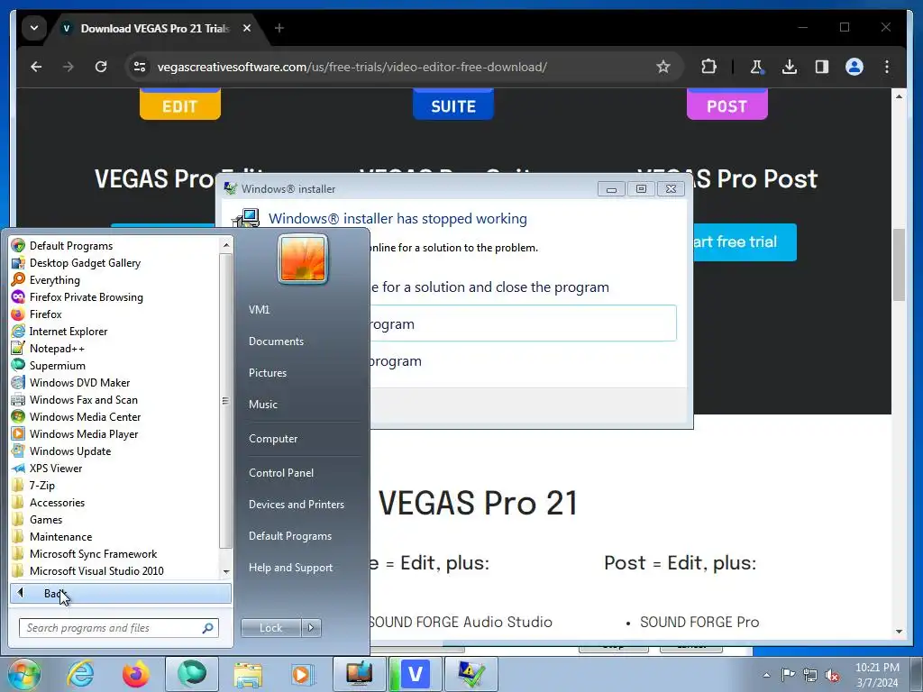Go back in Chrome browser
923x692 pixels.
click(x=36, y=67)
